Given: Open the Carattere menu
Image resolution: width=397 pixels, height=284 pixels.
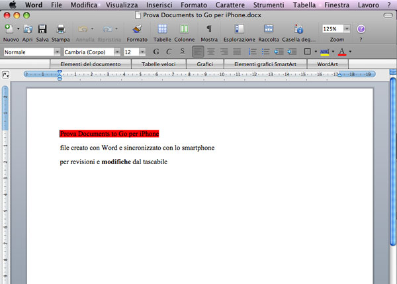Looking at the screenshot, I should [230, 5].
